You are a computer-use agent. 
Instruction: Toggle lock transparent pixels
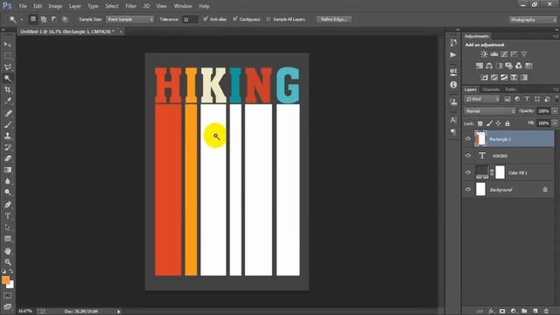[x=480, y=123]
